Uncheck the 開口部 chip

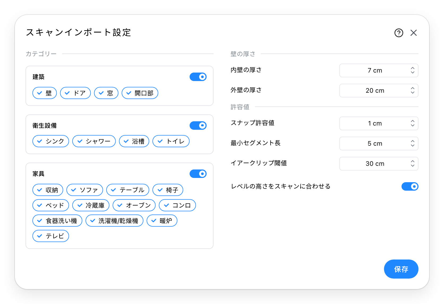point(140,93)
